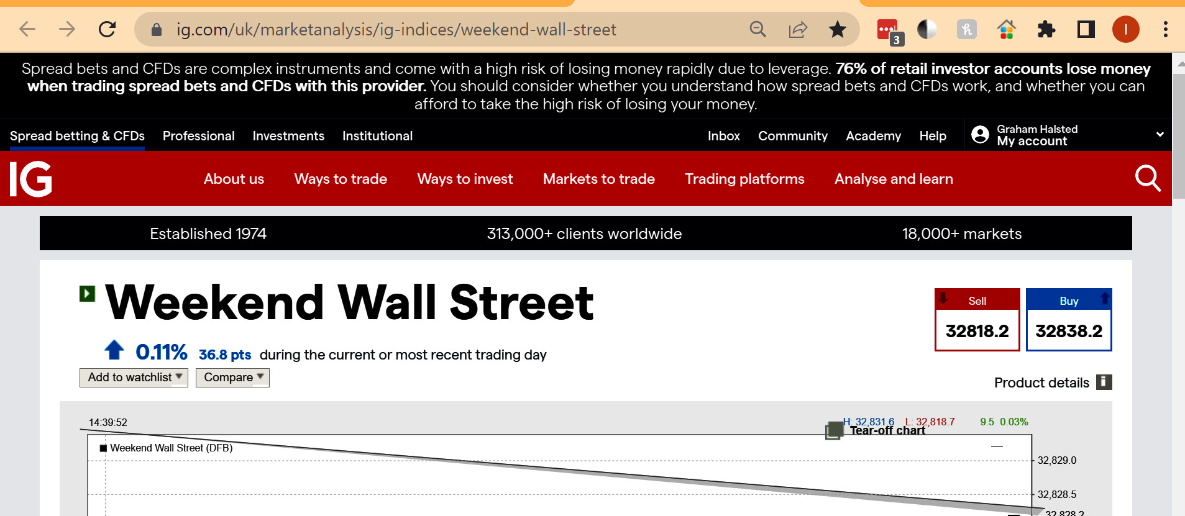1185x516 pixels.
Task: Click the account user avatar icon
Action: (980, 135)
